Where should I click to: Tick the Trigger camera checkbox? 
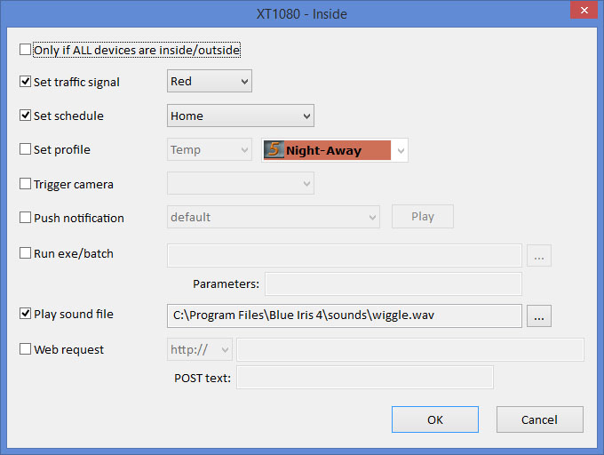25,184
